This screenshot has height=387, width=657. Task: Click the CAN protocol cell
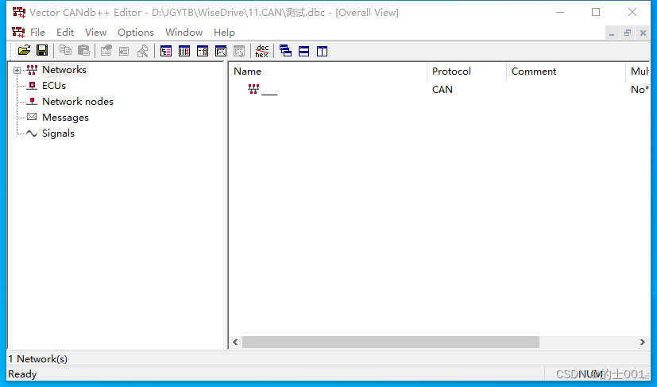[442, 89]
